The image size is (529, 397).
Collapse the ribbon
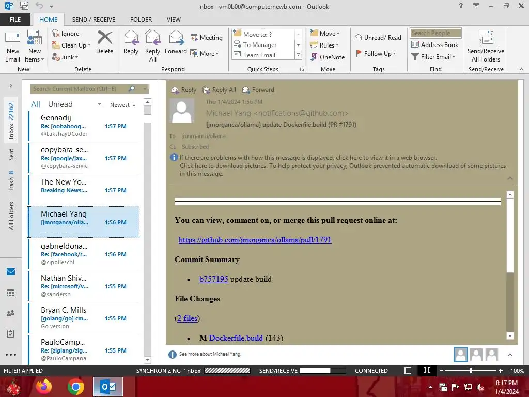click(522, 69)
